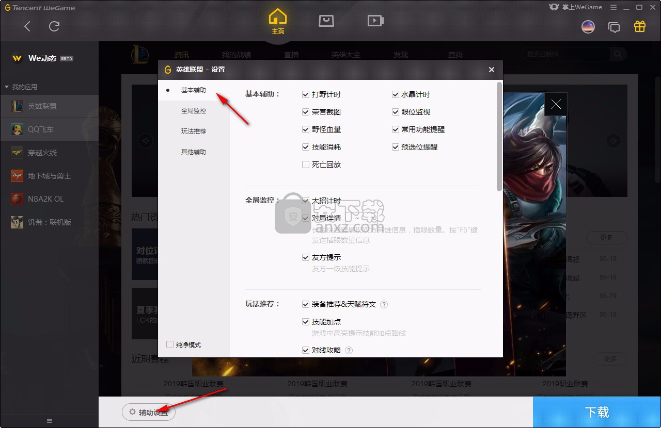
Task: Toggle the 眼位监视 checkbox
Action: [x=396, y=112]
